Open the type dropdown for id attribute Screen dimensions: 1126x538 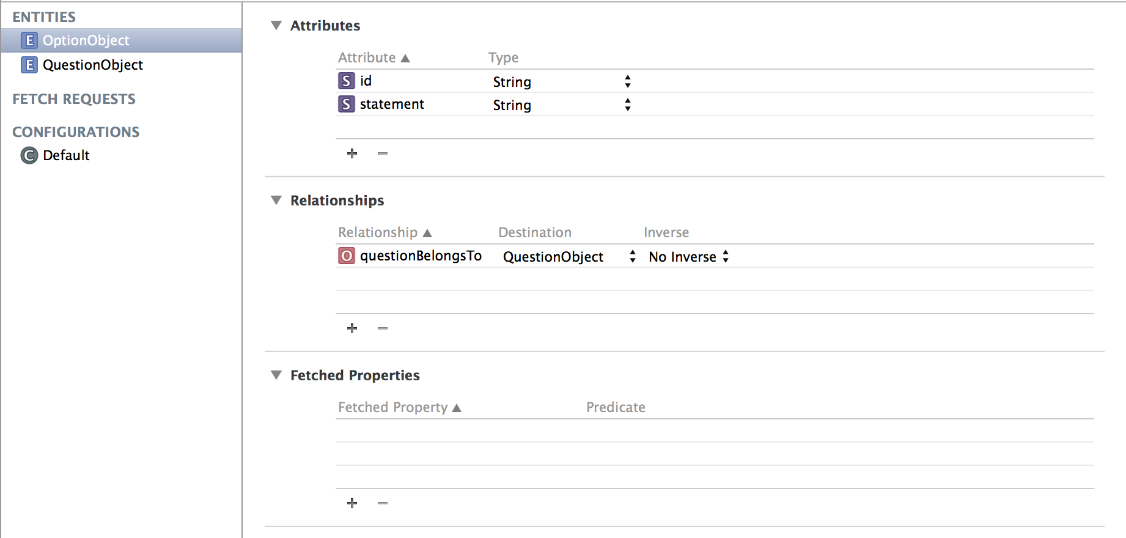pyautogui.click(x=562, y=81)
